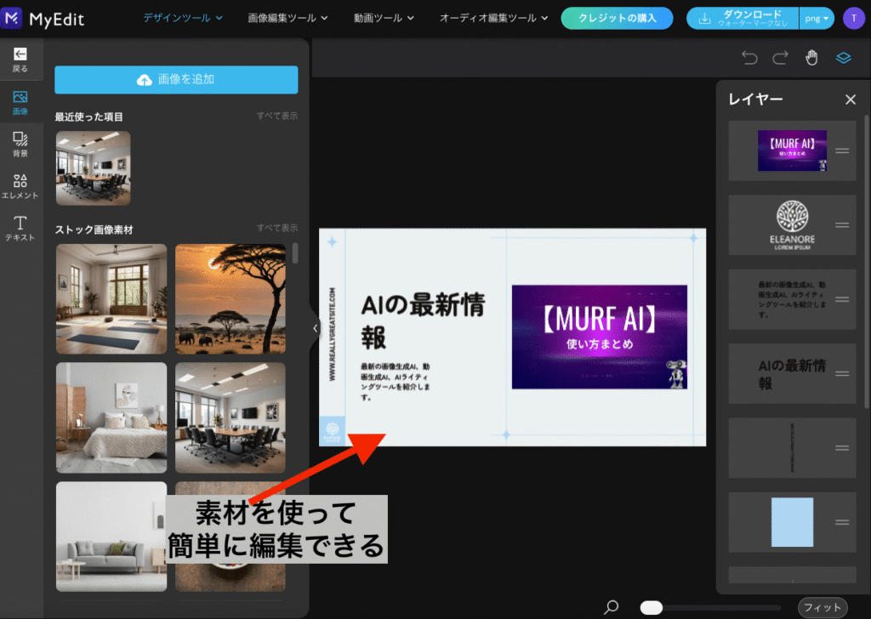Screen dimensions: 871x619
Task: Select the vertical URL text layer
Action: pos(792,448)
